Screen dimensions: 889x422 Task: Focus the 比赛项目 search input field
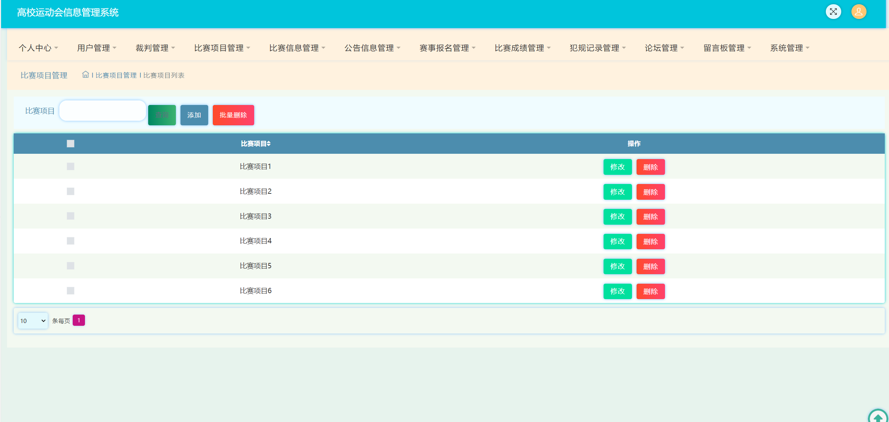click(103, 111)
